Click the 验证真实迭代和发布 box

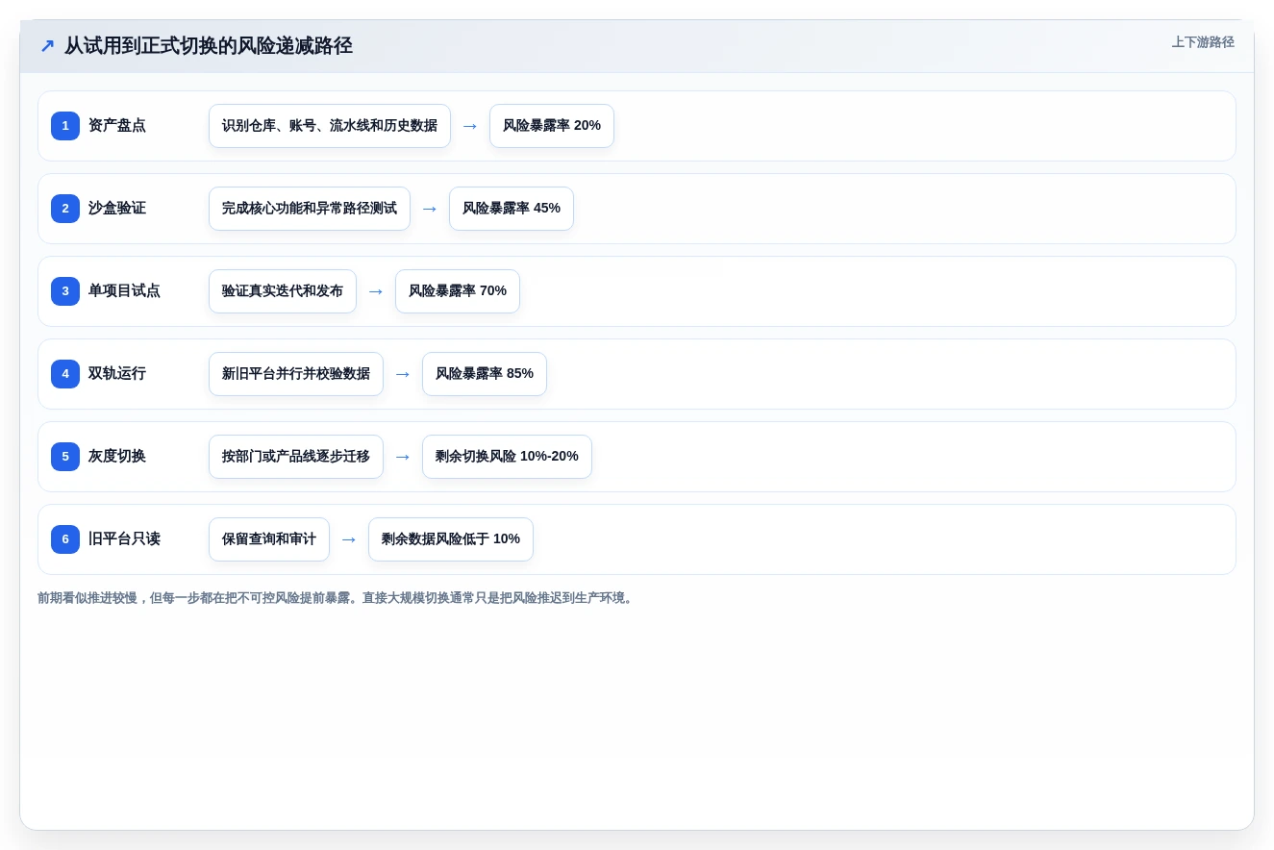tap(283, 291)
